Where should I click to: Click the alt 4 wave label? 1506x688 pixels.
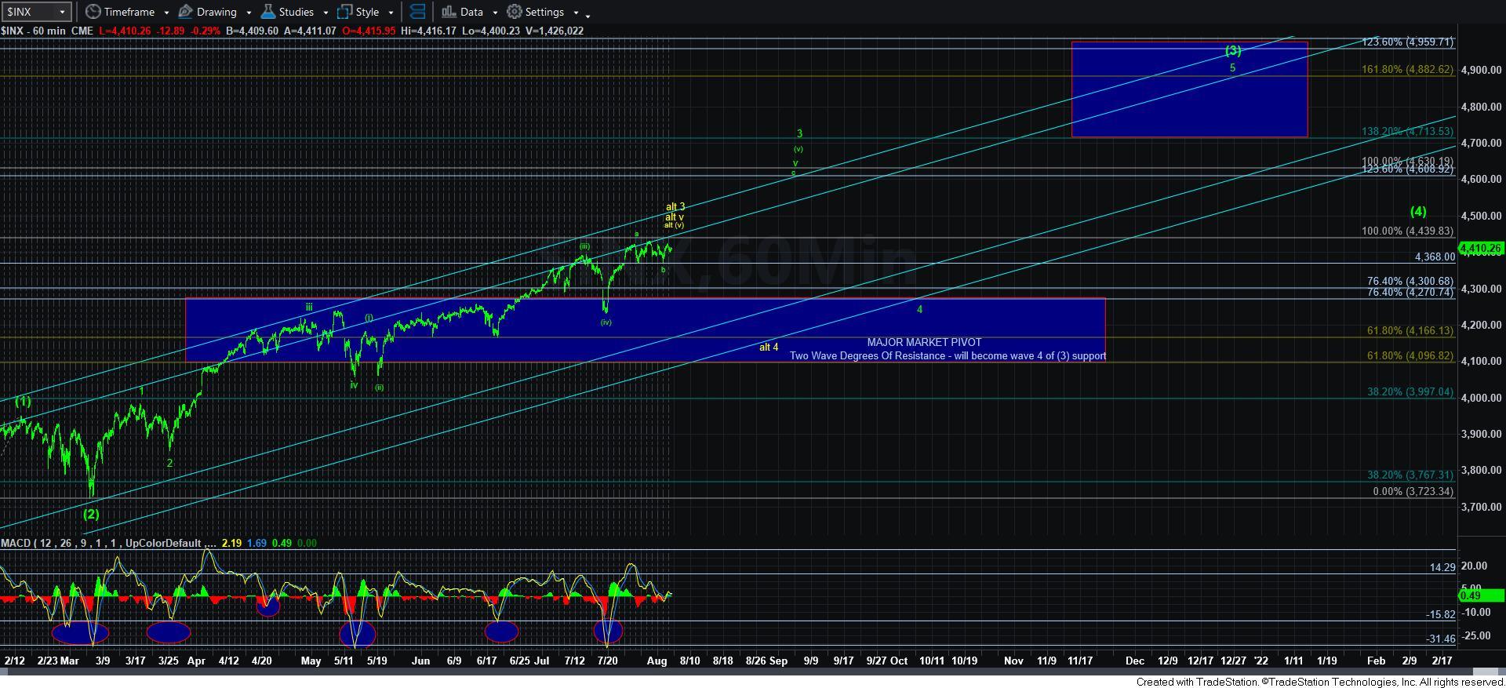pyautogui.click(x=769, y=347)
